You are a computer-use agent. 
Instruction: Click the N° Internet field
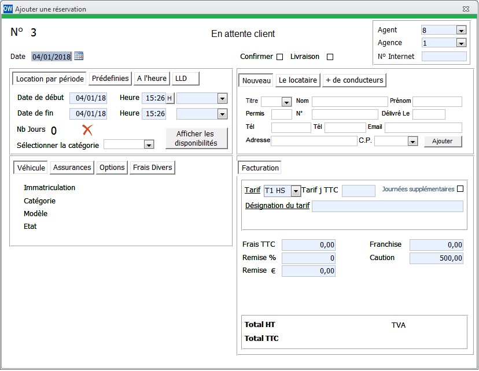point(444,57)
